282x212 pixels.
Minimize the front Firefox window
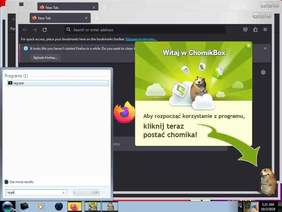click(256, 15)
